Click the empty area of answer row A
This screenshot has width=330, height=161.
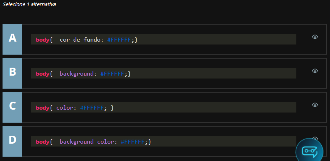click(217, 49)
